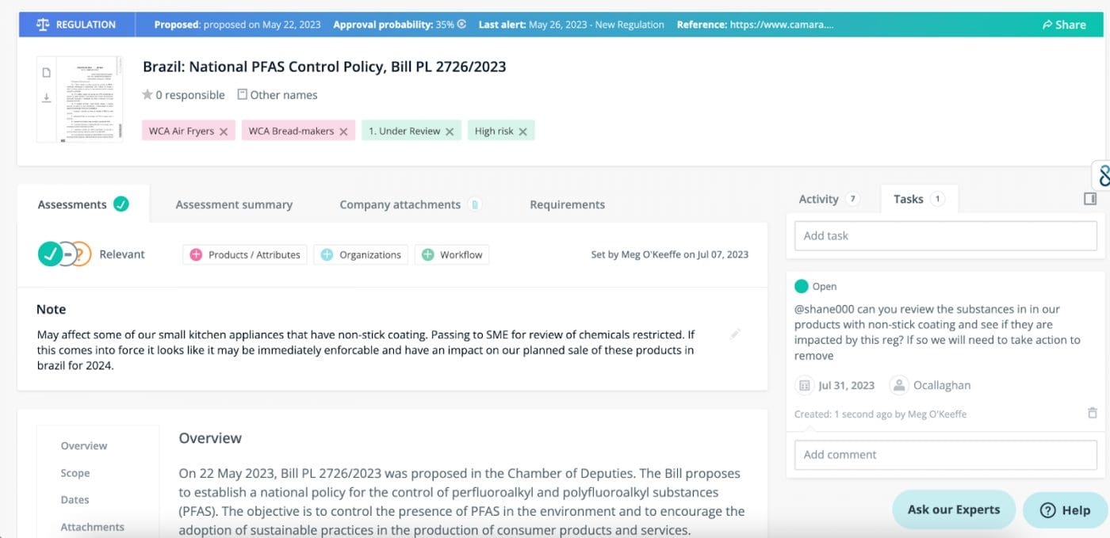Toggle the Open task status circle
1110x538 pixels.
pos(801,287)
